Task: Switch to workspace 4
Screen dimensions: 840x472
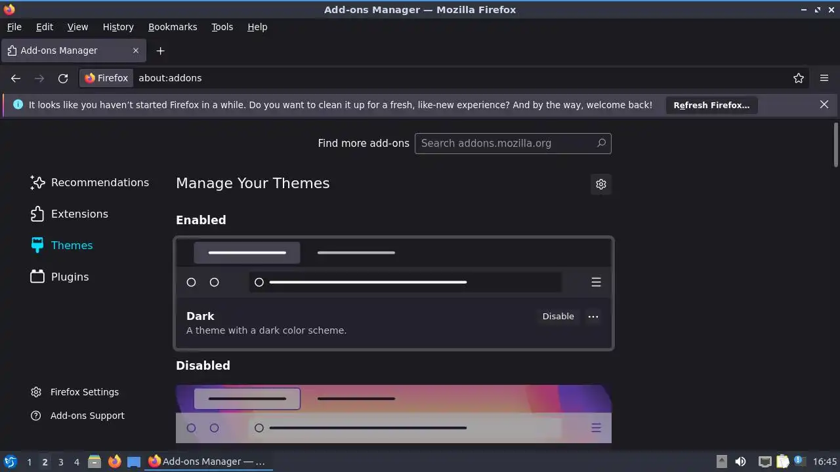Action: tap(76, 462)
